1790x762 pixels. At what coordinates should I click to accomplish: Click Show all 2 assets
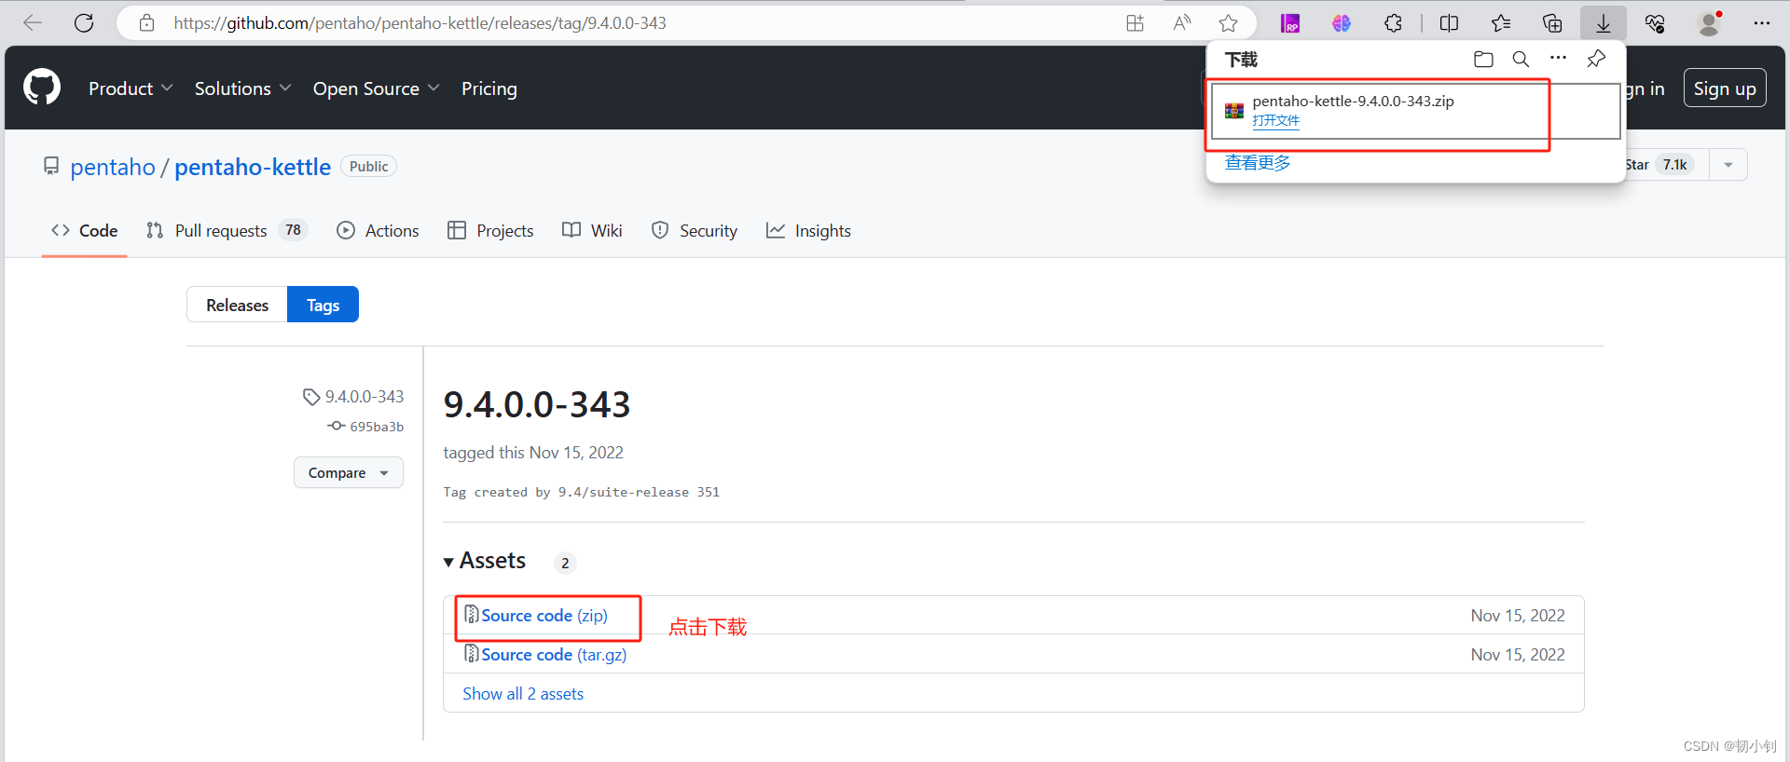(523, 694)
